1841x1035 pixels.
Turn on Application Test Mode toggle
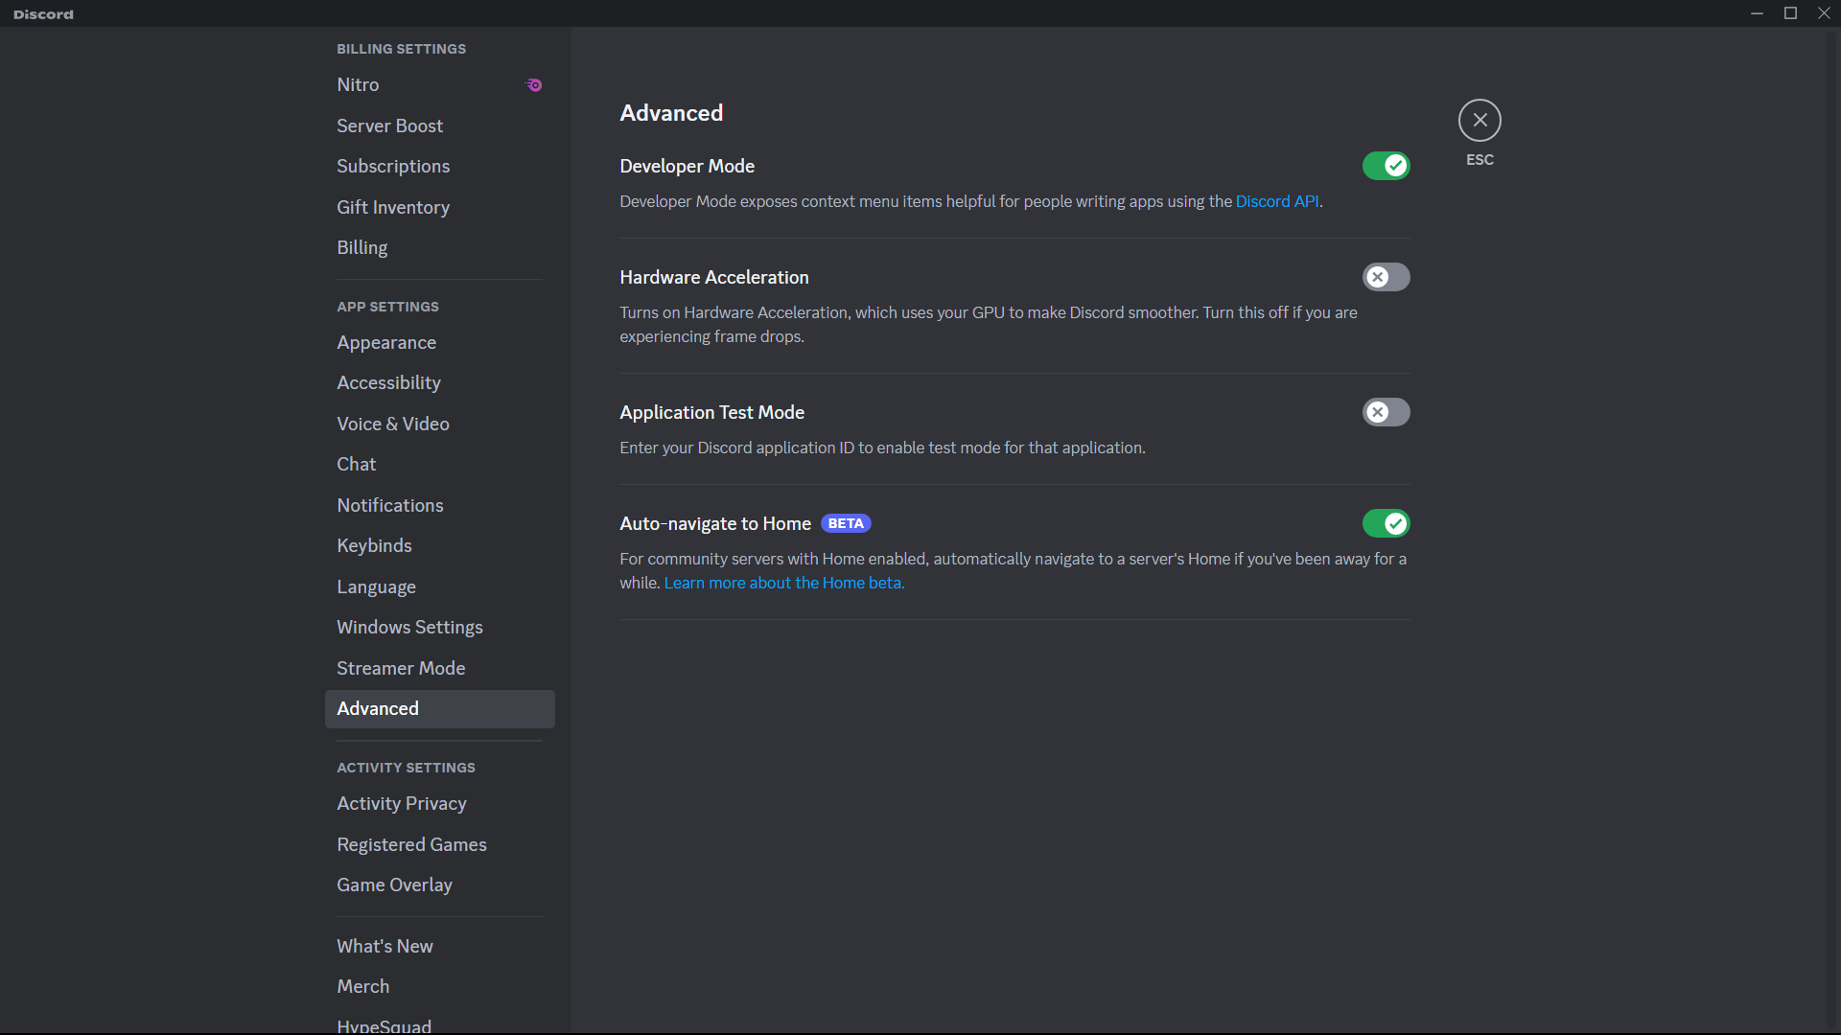pyautogui.click(x=1386, y=412)
